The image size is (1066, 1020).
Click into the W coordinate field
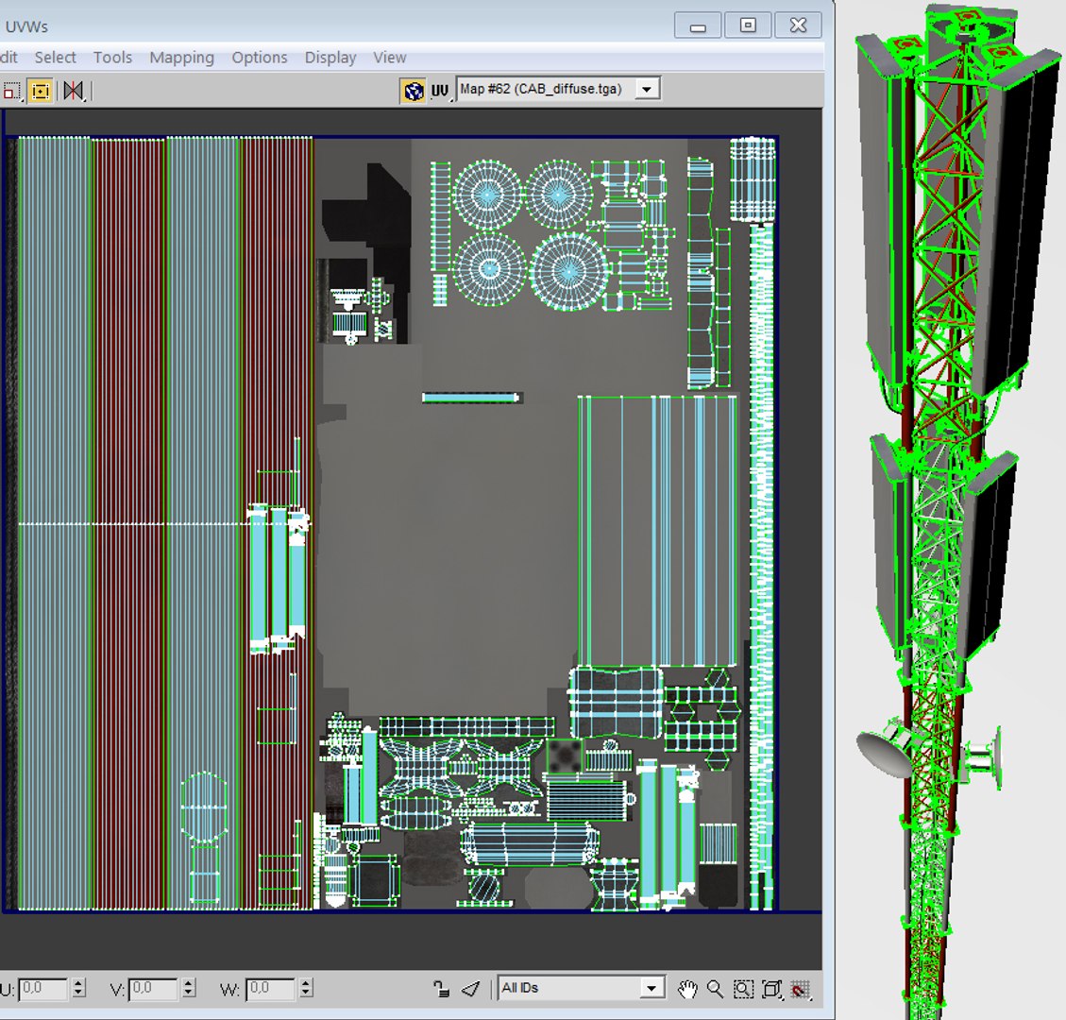point(270,989)
